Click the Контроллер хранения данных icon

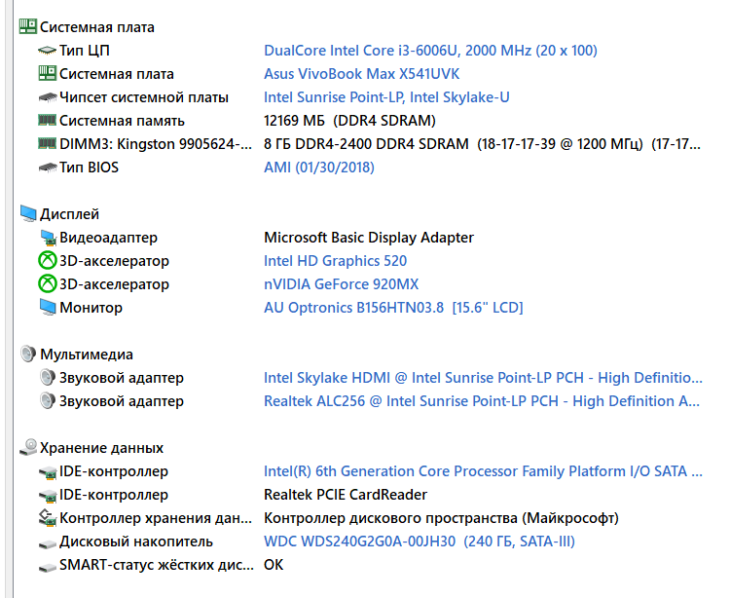pos(47,518)
